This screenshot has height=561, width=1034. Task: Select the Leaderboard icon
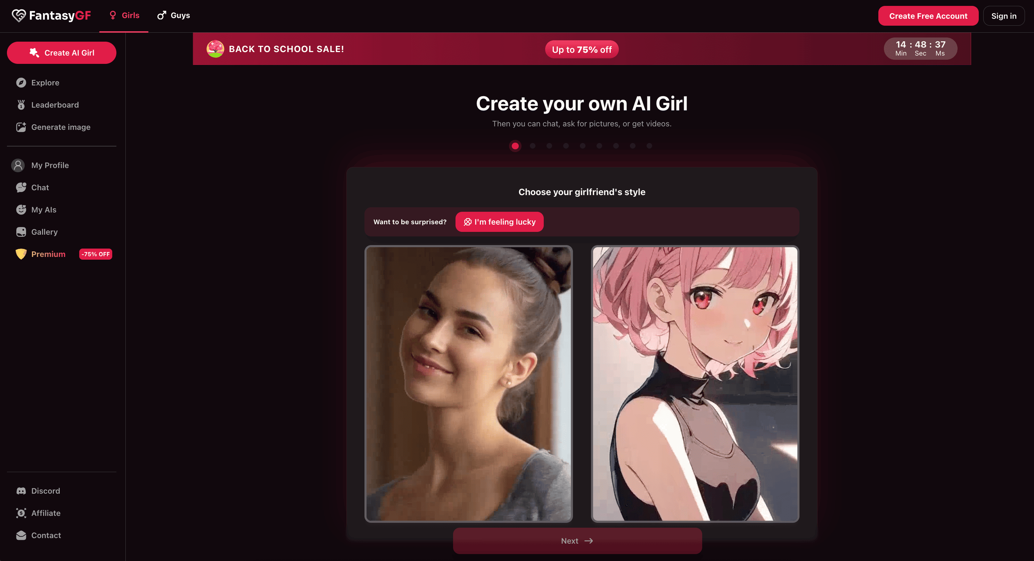pyautogui.click(x=21, y=104)
